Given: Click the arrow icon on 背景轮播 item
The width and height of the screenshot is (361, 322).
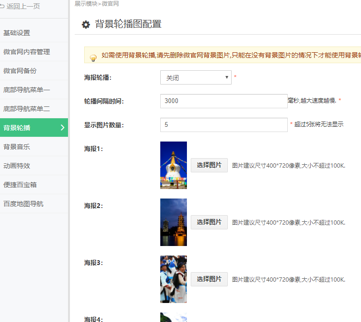Looking at the screenshot, I should [62, 127].
